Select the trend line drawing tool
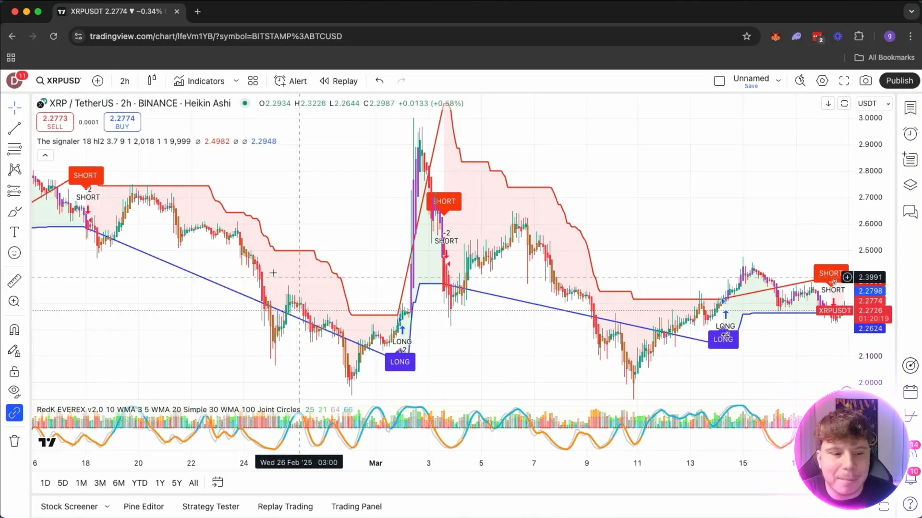Viewport: 922px width, 518px height. coord(14,128)
